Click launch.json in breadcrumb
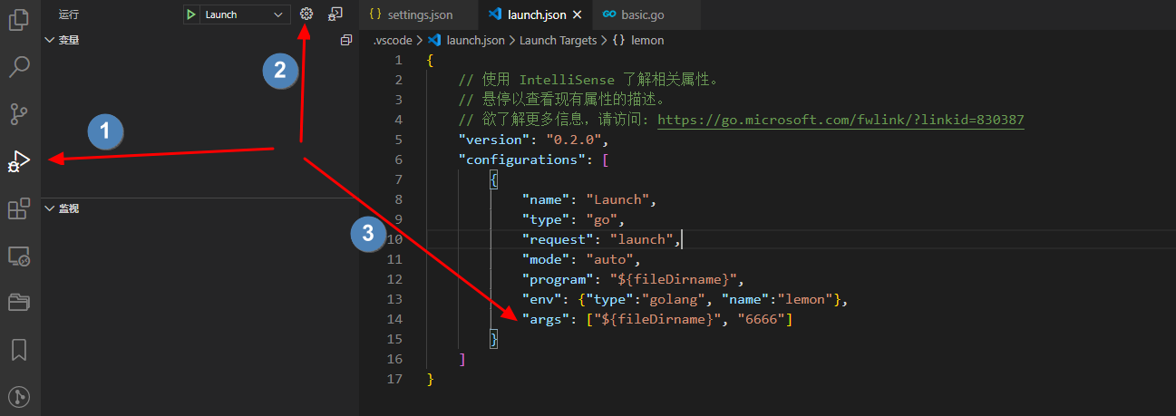This screenshot has width=1176, height=416. click(x=476, y=40)
